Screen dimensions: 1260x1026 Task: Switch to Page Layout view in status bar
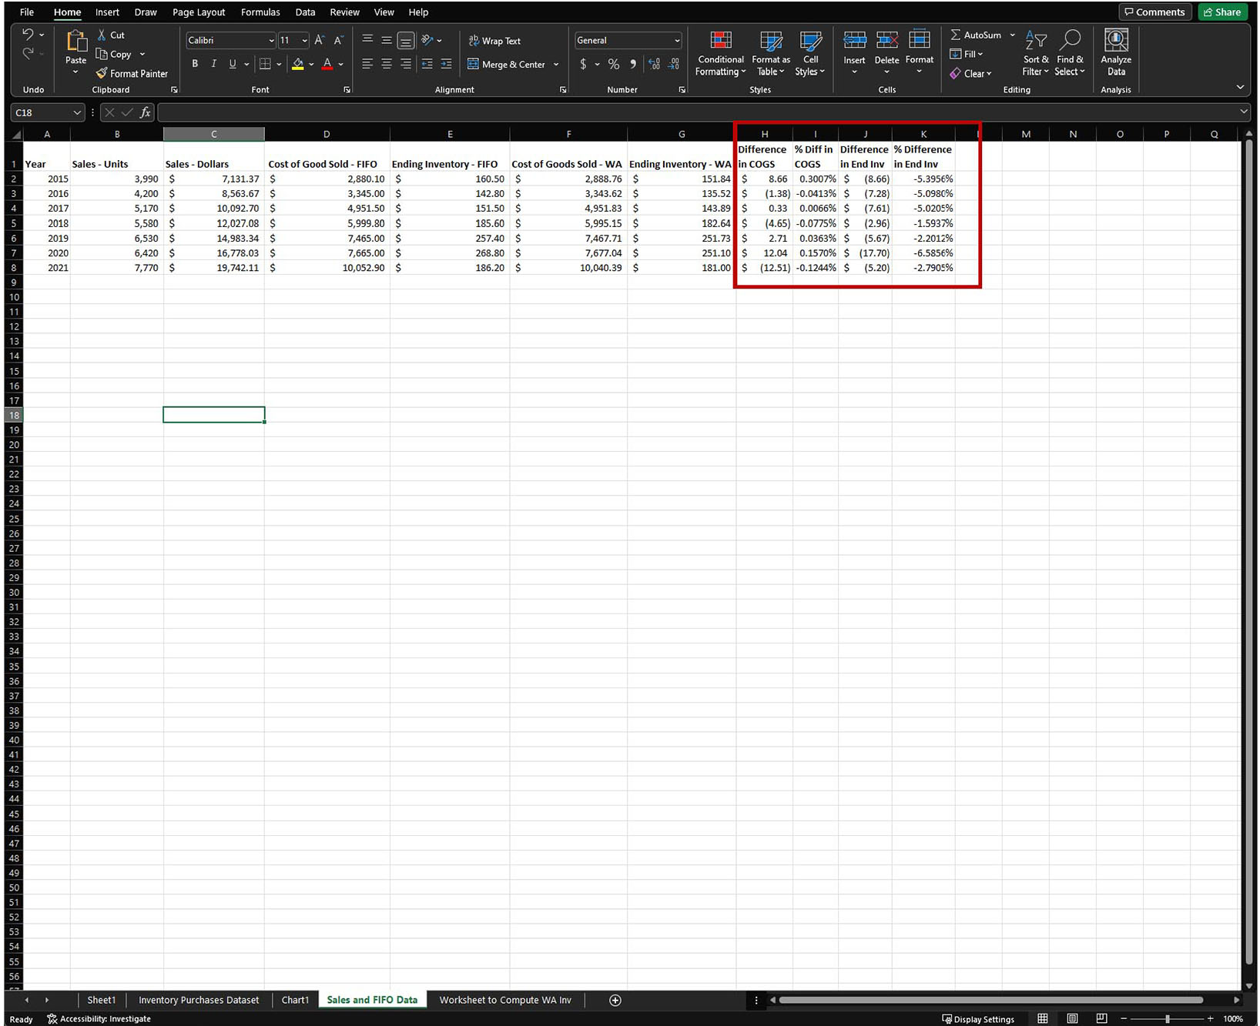tap(1072, 1018)
